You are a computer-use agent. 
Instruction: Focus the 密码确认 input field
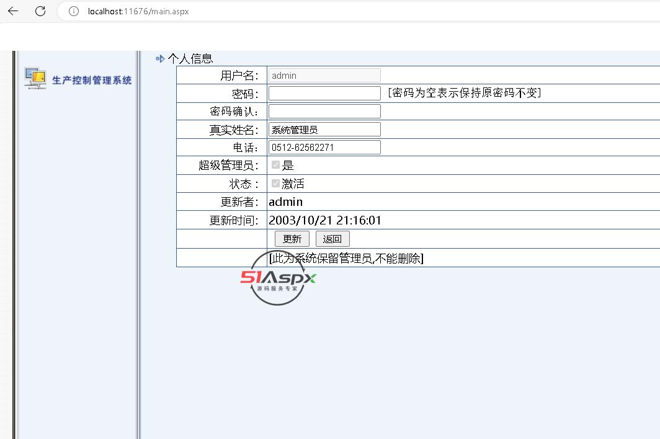point(324,111)
